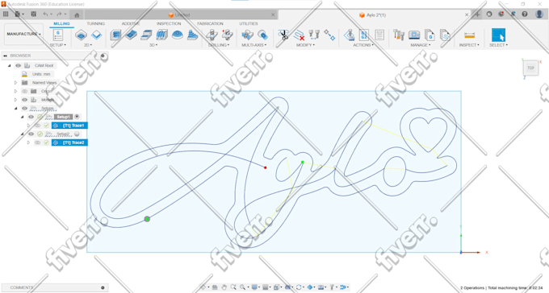Activate the Select tool
Screen dimensions: 549x293
click(x=499, y=35)
